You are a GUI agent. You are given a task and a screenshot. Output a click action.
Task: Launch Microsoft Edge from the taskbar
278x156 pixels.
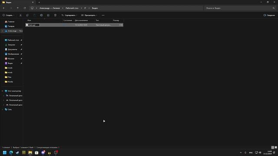[x=11, y=153]
